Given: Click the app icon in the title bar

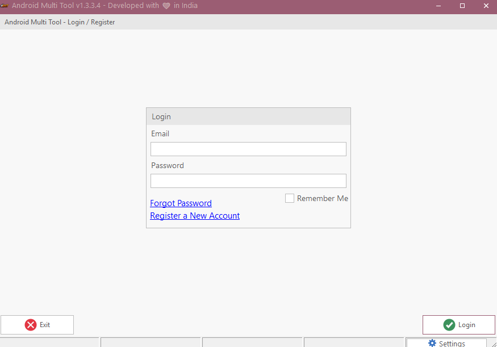Looking at the screenshot, I should (x=5, y=6).
